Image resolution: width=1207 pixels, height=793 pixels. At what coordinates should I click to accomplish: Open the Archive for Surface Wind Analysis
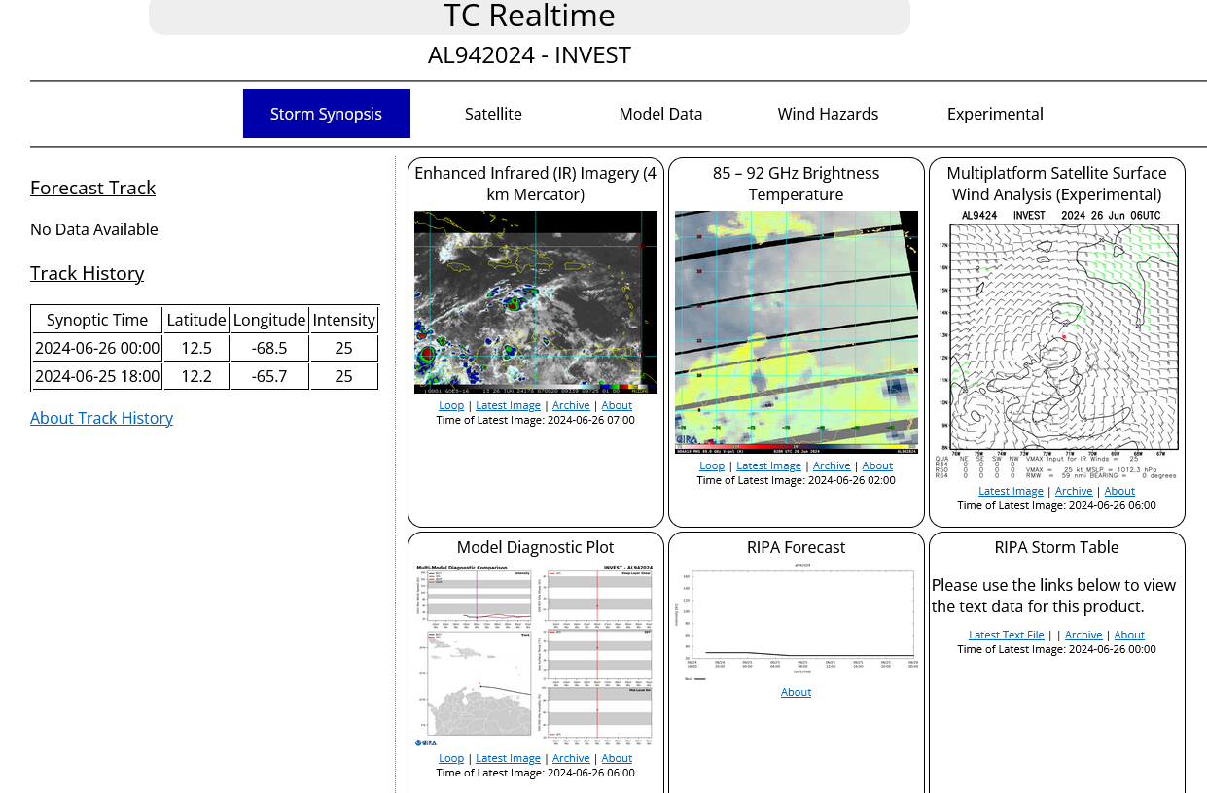(1074, 491)
